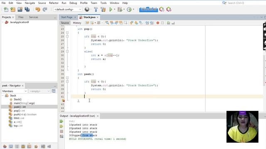Build the project with the hammer icon

pos(96,10)
